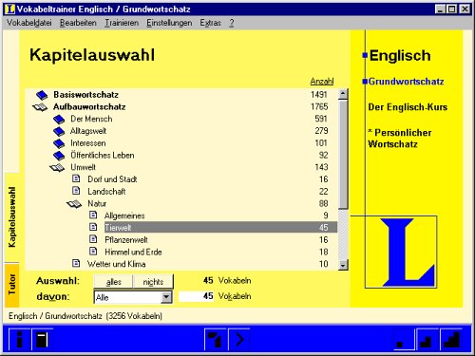This screenshot has height=356, width=475.
Task: Select the Alltagswelt chapter
Action: [88, 131]
